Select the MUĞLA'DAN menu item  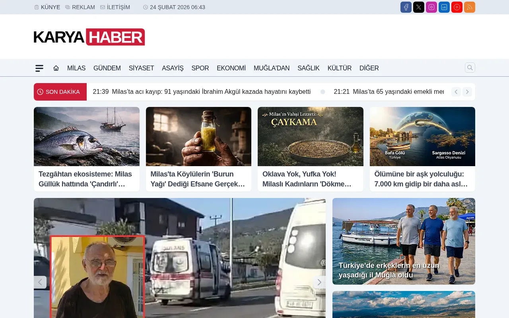(x=272, y=68)
